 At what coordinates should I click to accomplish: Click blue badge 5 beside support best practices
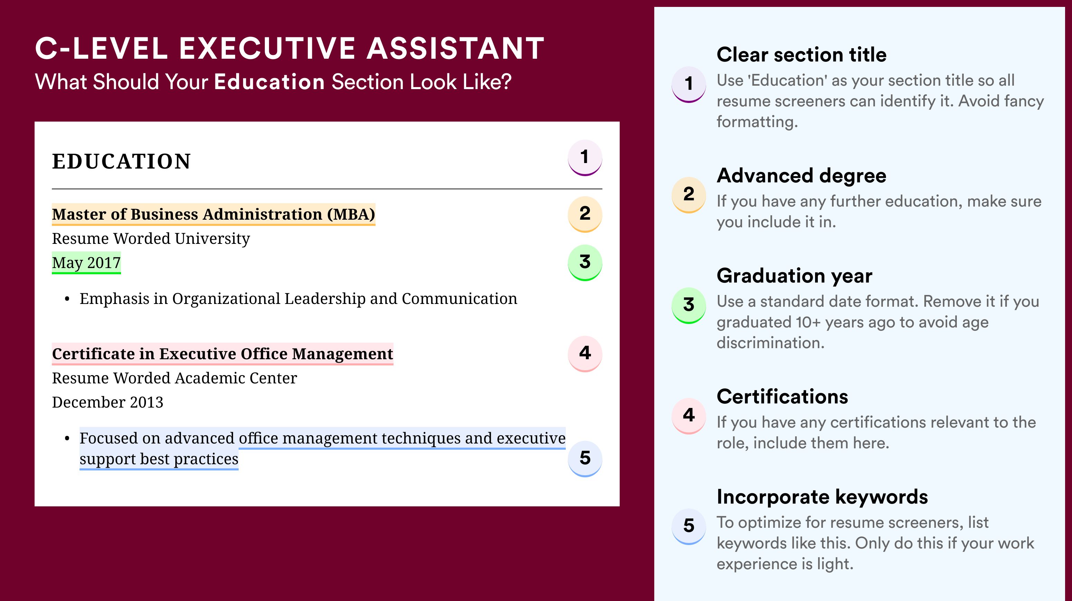point(585,458)
